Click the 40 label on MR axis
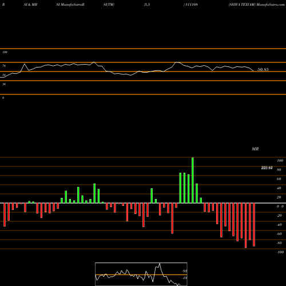The height and width of the screenshot is (286, 286). coord(279,188)
